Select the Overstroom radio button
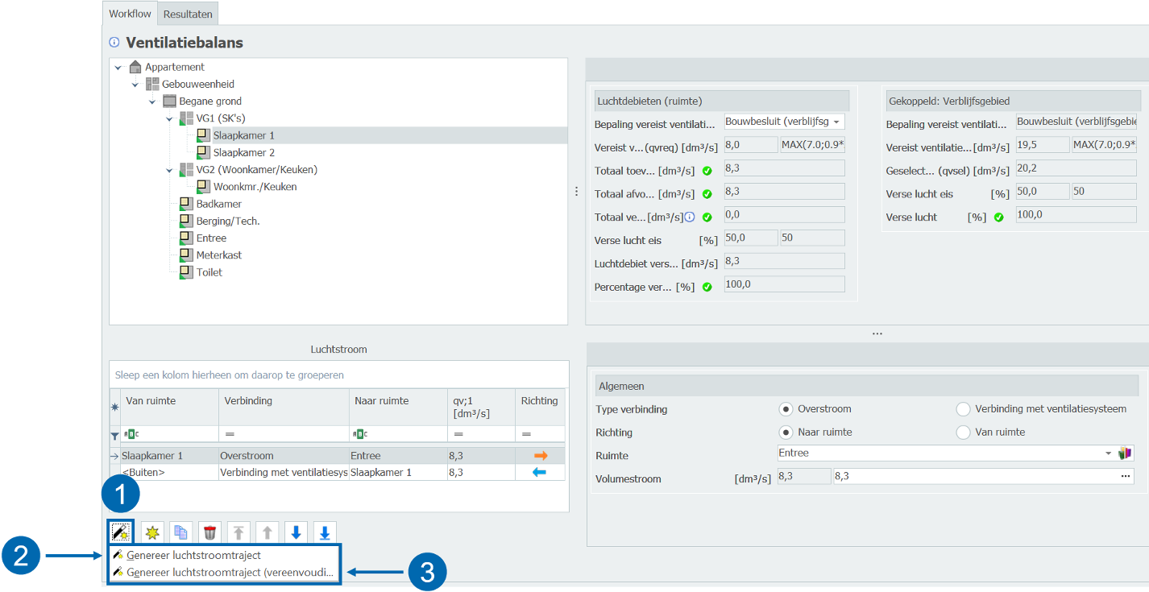The width and height of the screenshot is (1149, 592). [786, 409]
